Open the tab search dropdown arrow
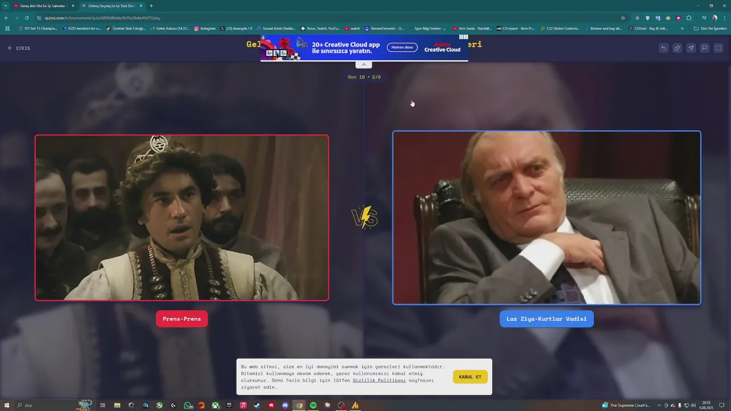The height and width of the screenshot is (411, 731). click(6, 6)
